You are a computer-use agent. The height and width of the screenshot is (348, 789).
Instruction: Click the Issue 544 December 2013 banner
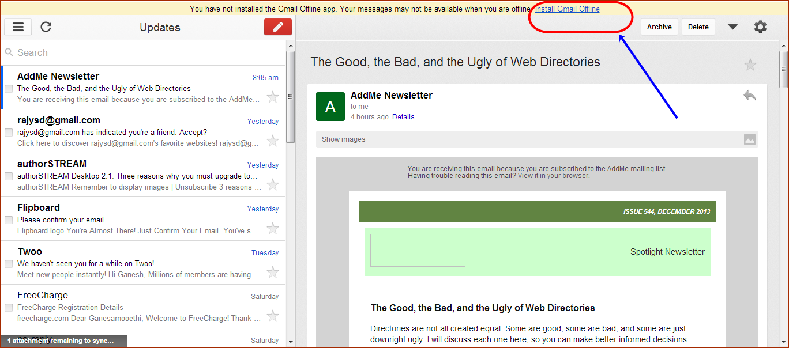coord(538,211)
